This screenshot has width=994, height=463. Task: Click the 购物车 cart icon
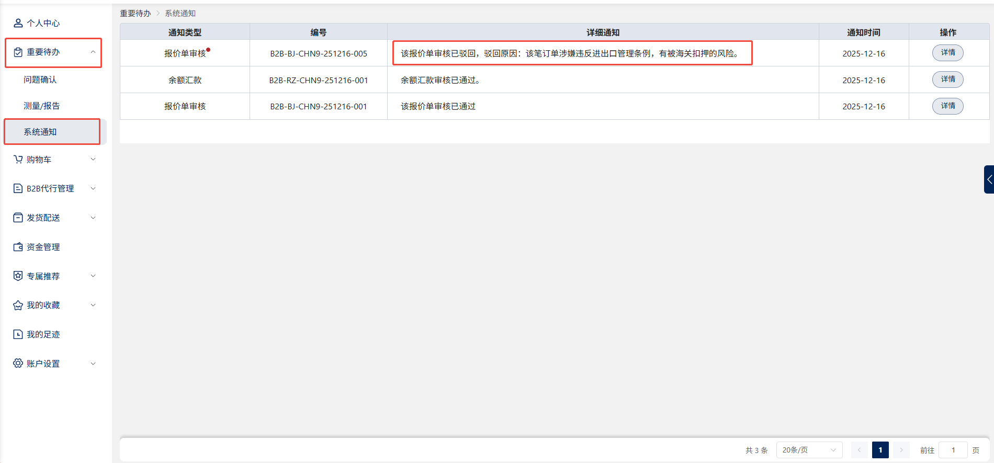click(18, 160)
